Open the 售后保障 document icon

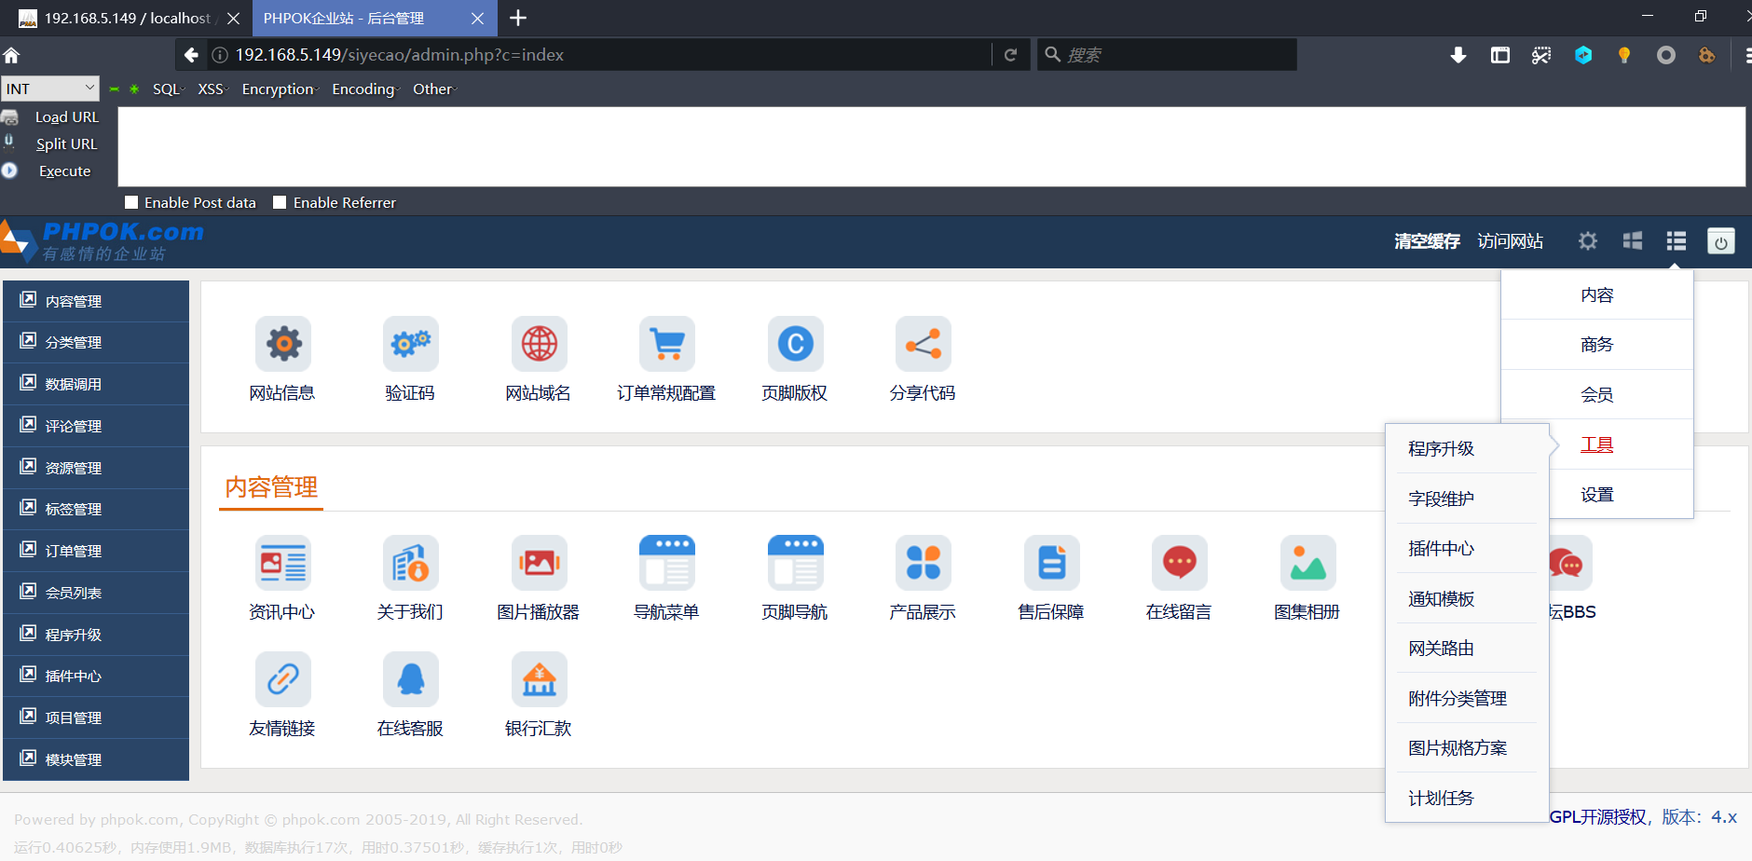pyautogui.click(x=1052, y=563)
